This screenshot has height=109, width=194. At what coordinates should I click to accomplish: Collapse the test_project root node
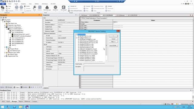pyautogui.click(x=1, y=20)
